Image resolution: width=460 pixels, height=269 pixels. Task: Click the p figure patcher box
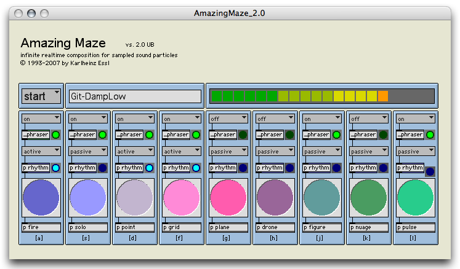coord(322,227)
